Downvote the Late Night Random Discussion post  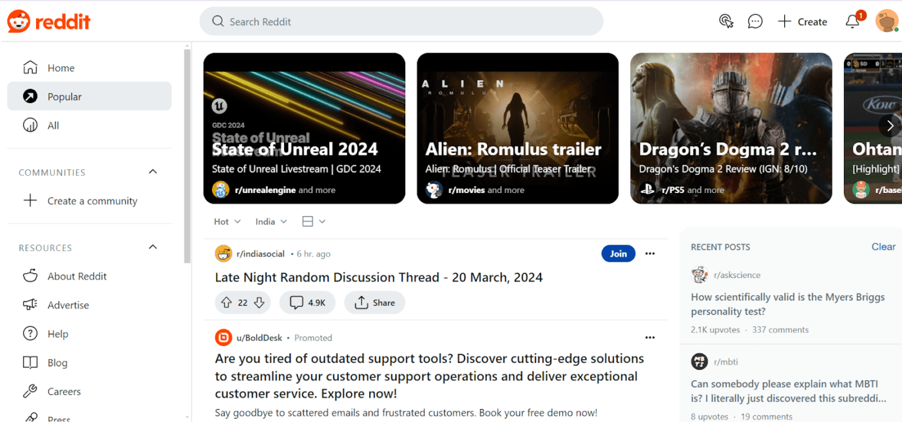259,302
